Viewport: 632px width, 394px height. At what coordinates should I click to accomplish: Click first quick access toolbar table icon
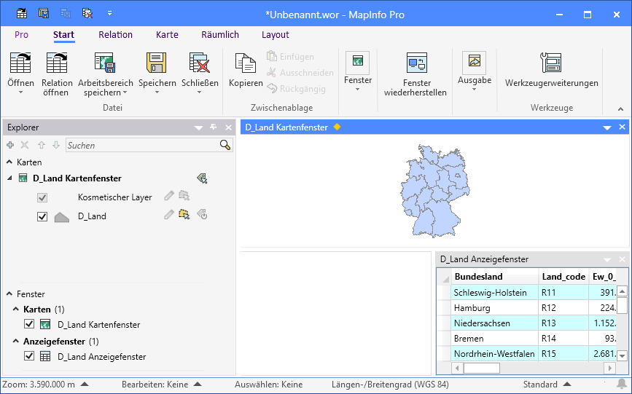22,14
